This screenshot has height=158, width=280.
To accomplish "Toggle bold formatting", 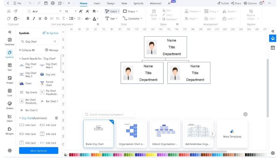I will 28,18.
